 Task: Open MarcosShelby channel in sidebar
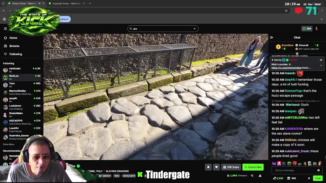click(22, 92)
